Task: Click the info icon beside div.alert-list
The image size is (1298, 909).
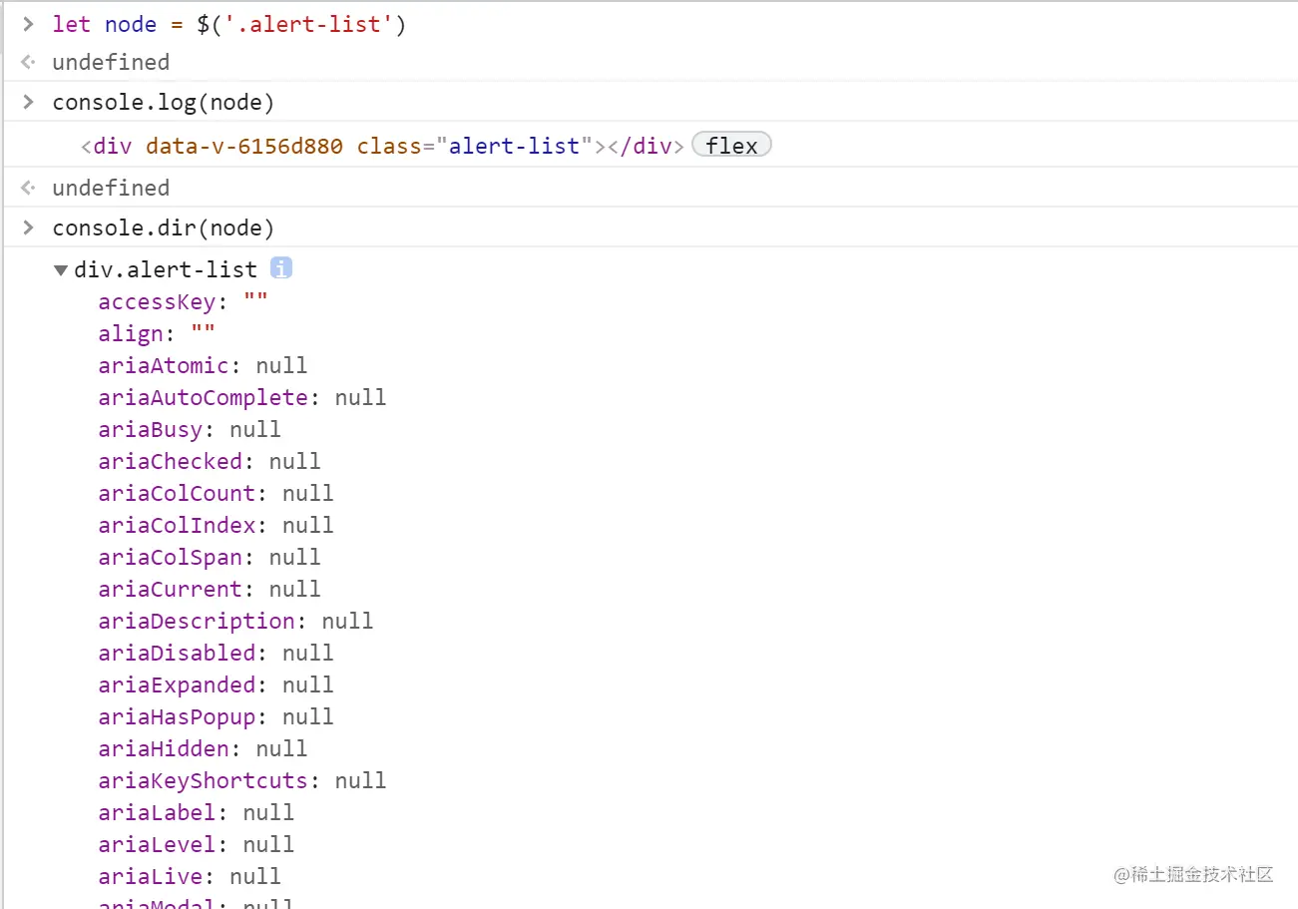Action: [281, 268]
